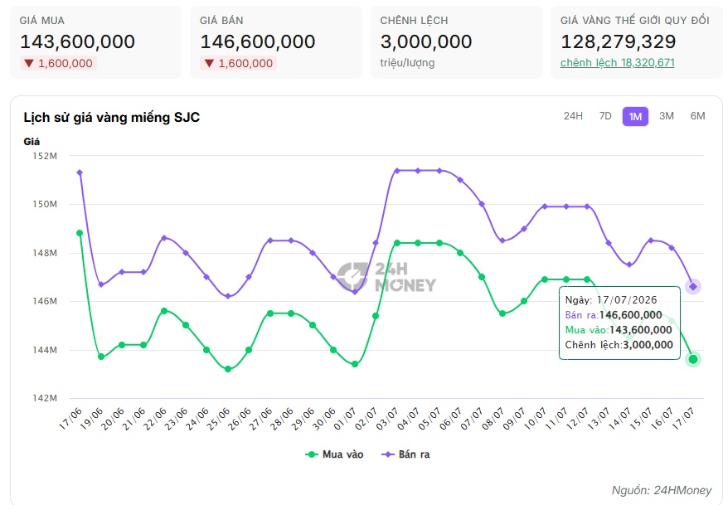This screenshot has width=723, height=505.
Task: Click the GIÁ BÁN value 146,600,000 in card
Action: [258, 41]
